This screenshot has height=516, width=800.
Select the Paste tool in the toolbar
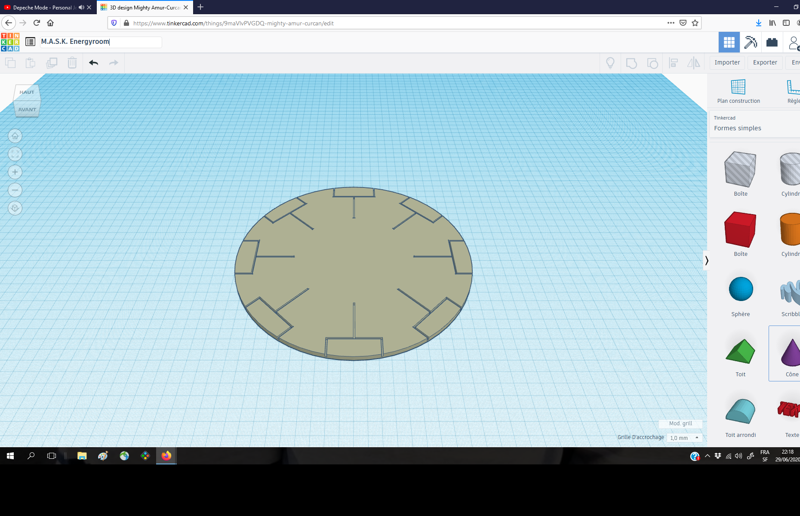[x=31, y=63]
